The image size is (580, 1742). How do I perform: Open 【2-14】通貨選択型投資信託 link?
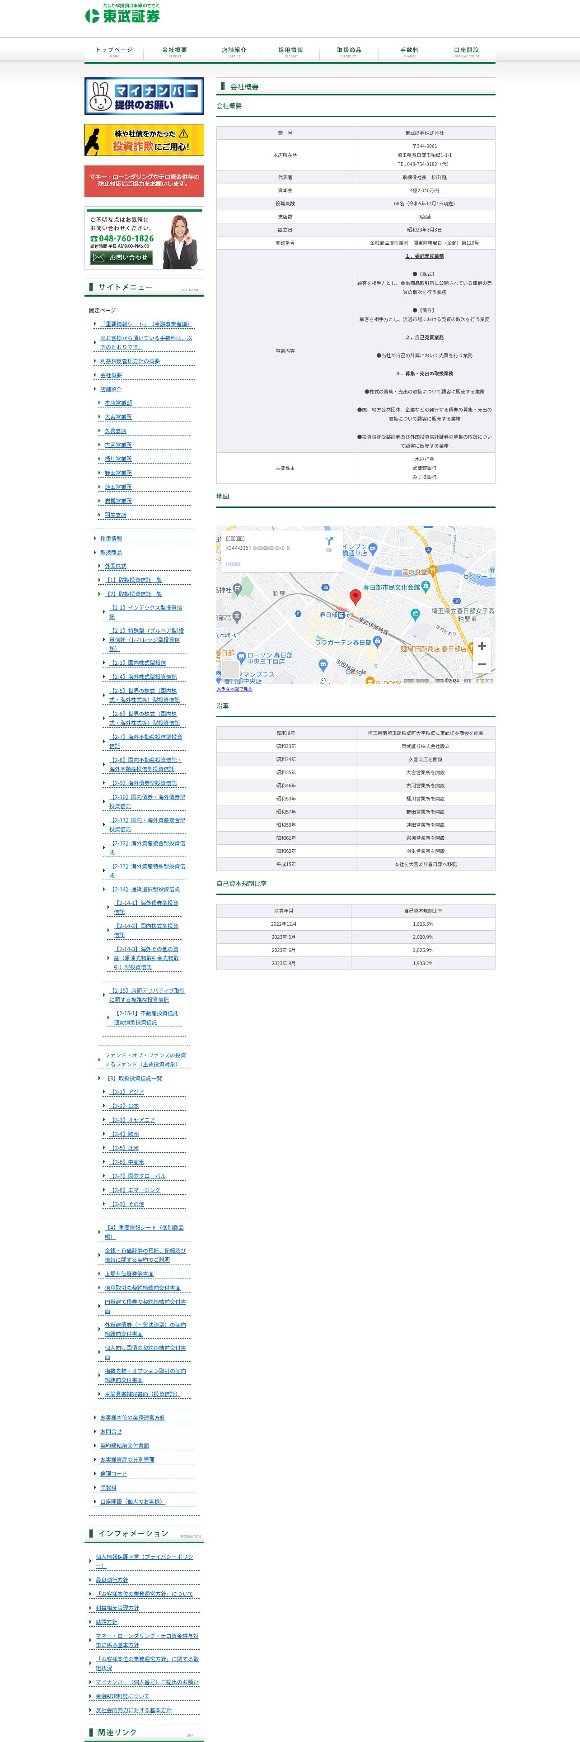(145, 889)
